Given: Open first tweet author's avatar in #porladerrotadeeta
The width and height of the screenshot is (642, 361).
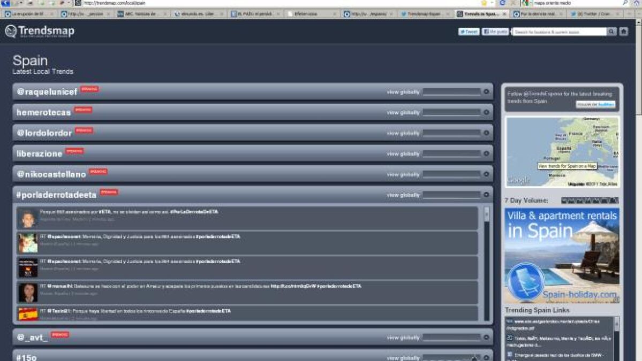Looking at the screenshot, I should click(x=28, y=219).
